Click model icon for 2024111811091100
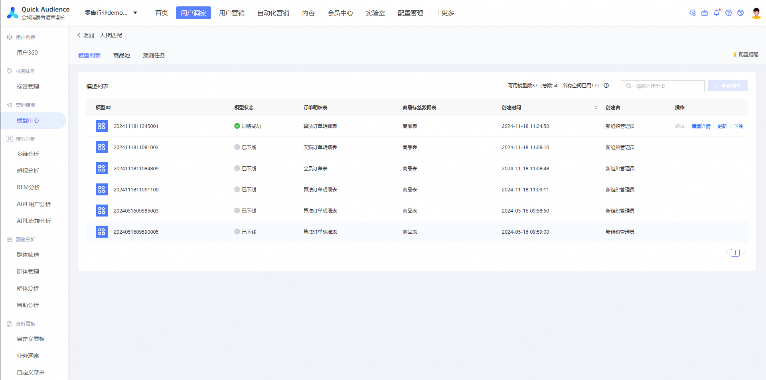This screenshot has width=766, height=380. pos(102,189)
